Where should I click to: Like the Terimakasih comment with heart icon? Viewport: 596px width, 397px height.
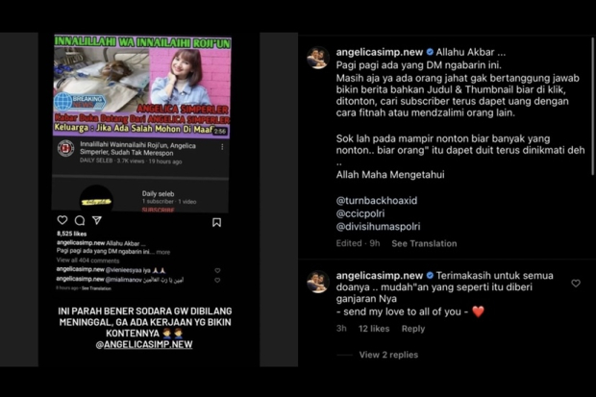[x=576, y=283]
